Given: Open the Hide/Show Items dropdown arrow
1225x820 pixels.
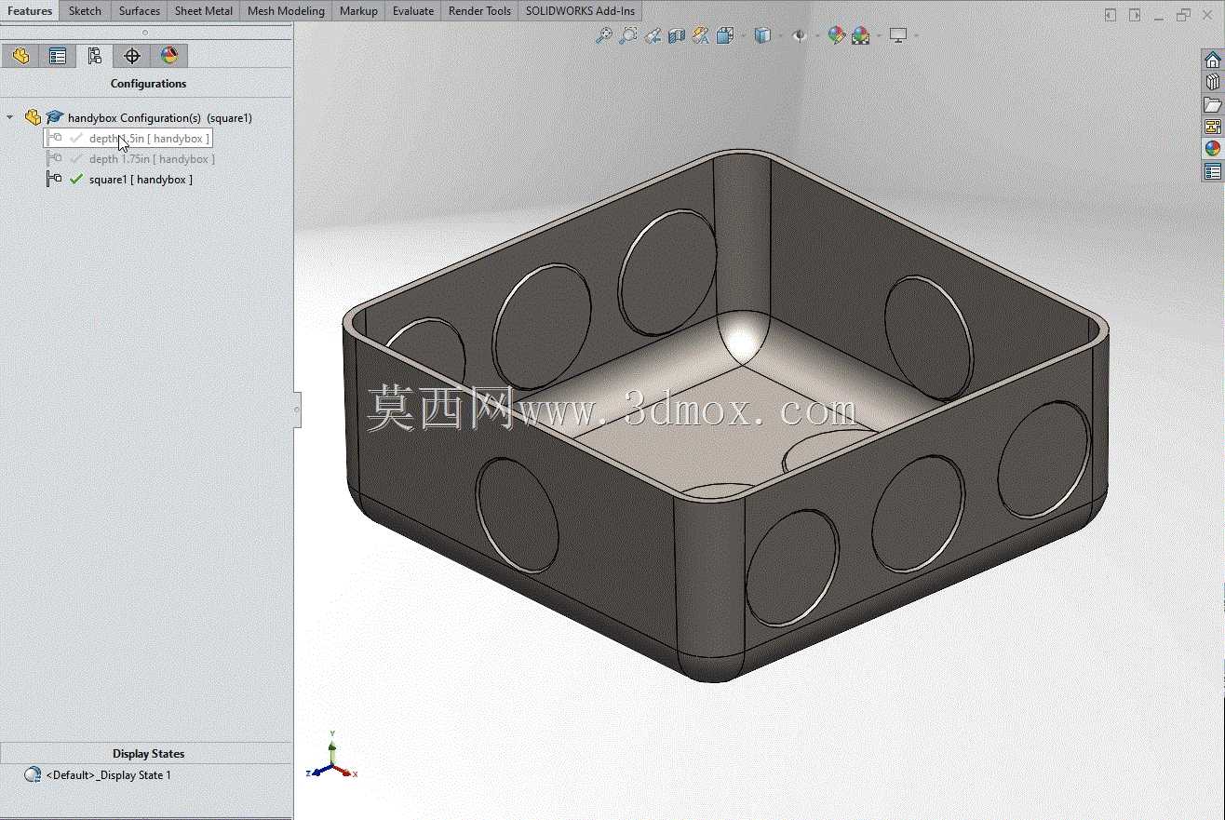Looking at the screenshot, I should 816,36.
